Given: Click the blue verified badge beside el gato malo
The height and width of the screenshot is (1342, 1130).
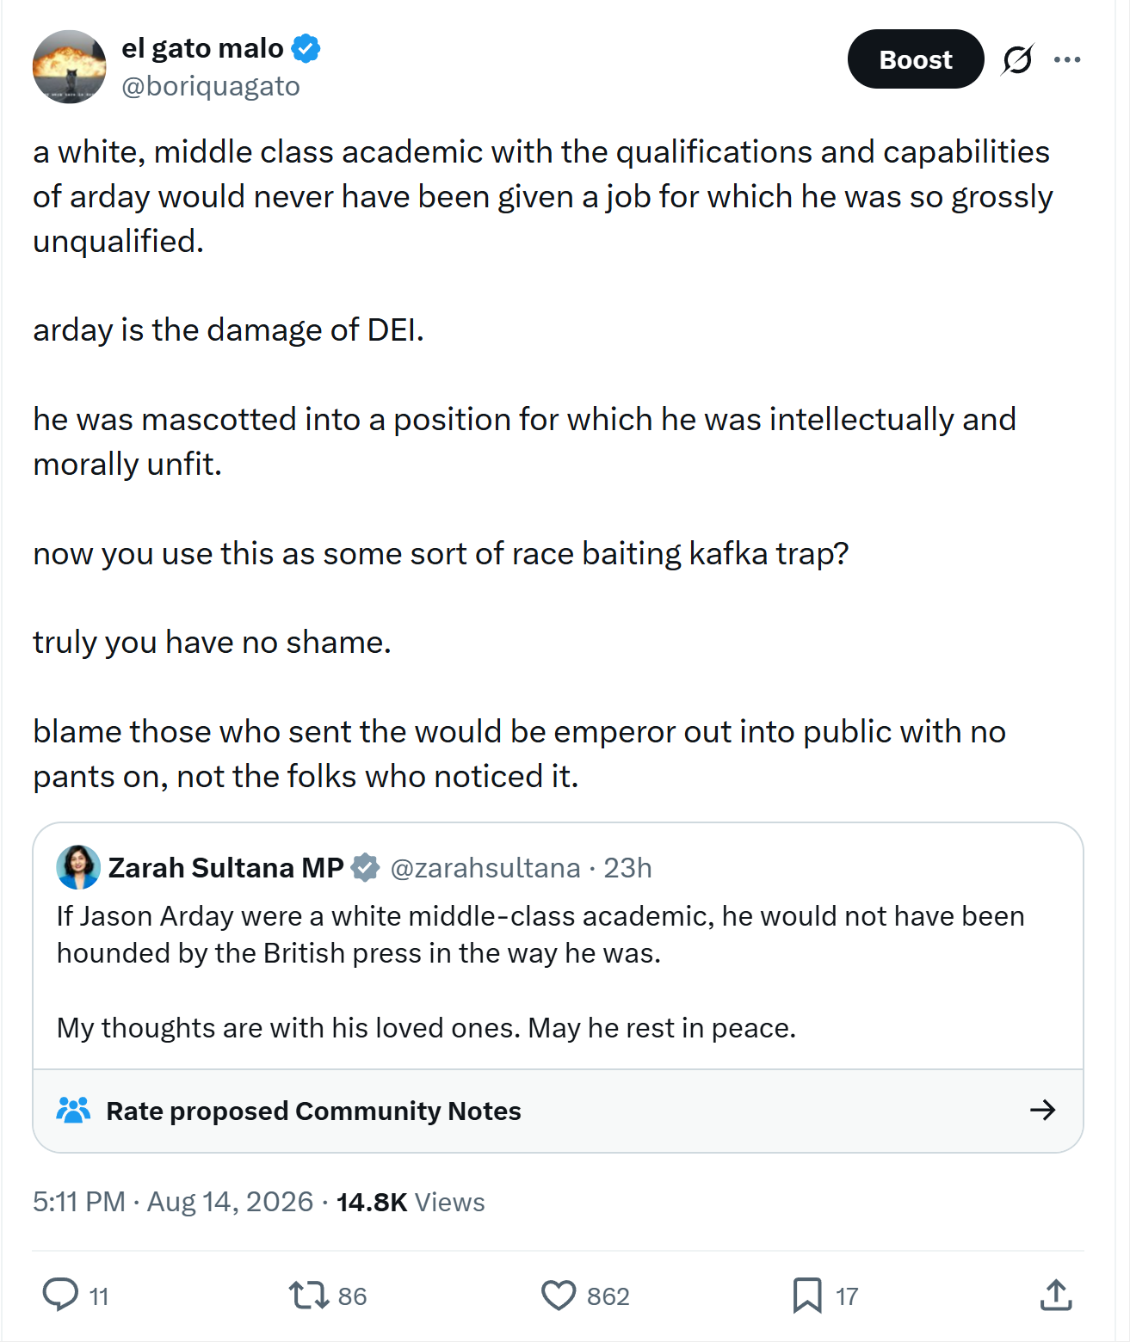Looking at the screenshot, I should point(306,48).
